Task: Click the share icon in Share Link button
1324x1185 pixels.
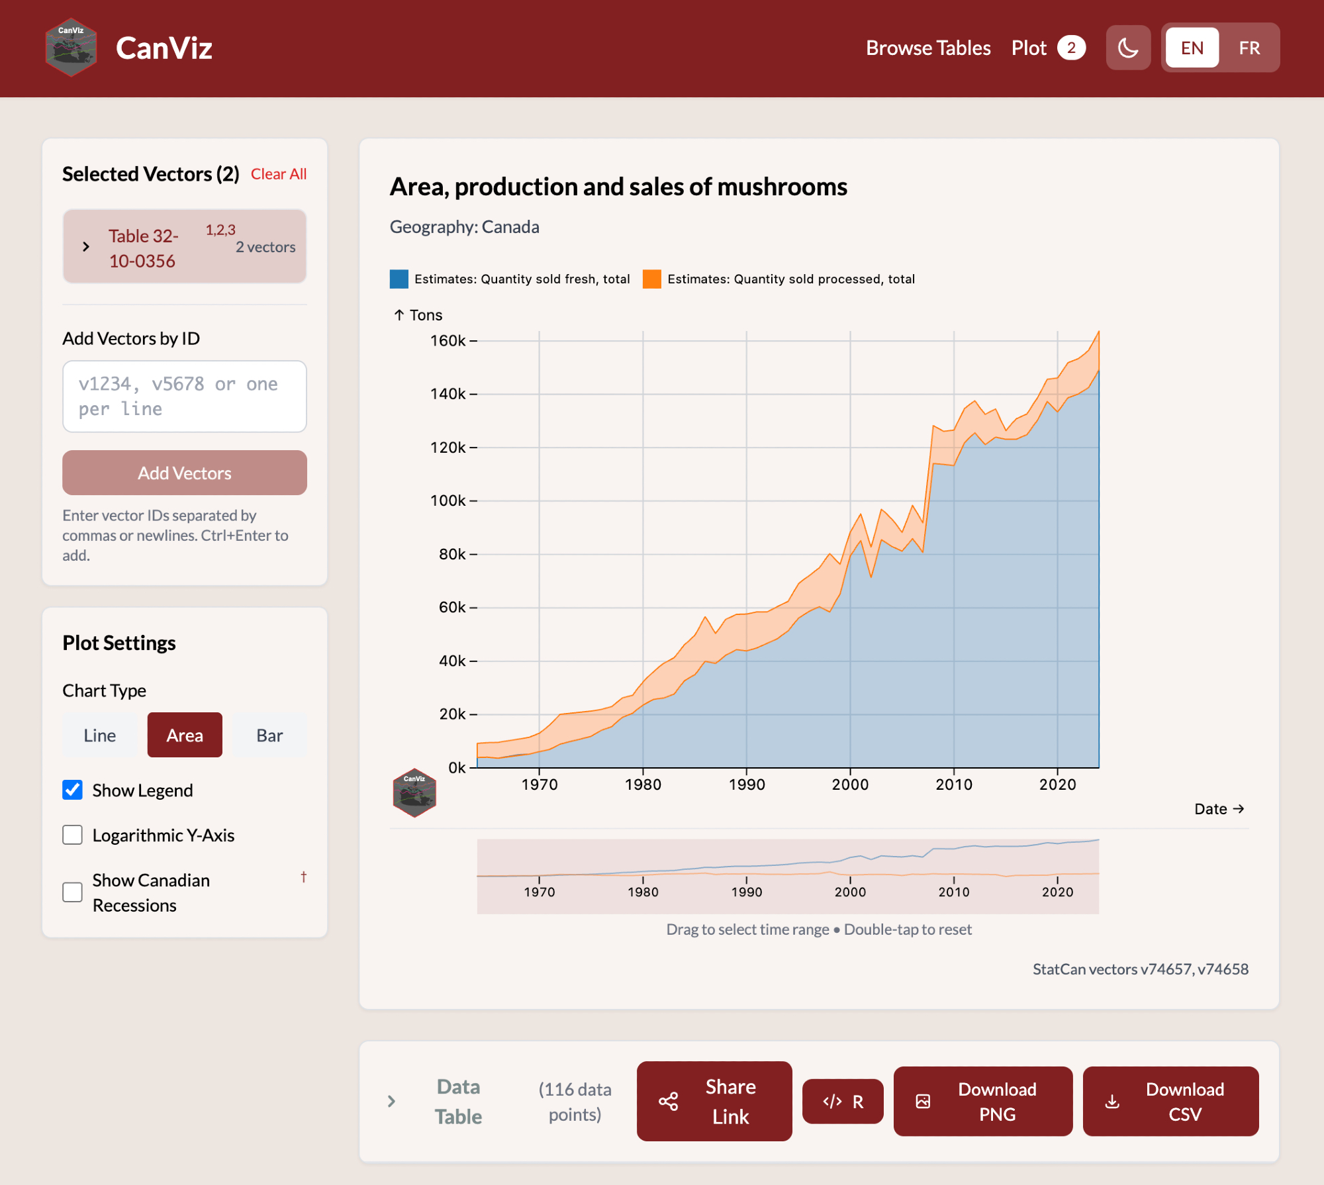Action: (668, 1102)
